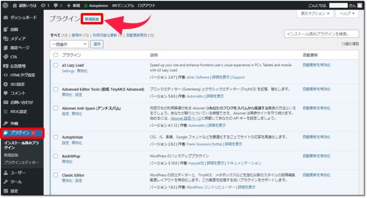Click the Posts (投稿) pin icon
Screen dimensions: 367x198
coord(6,29)
